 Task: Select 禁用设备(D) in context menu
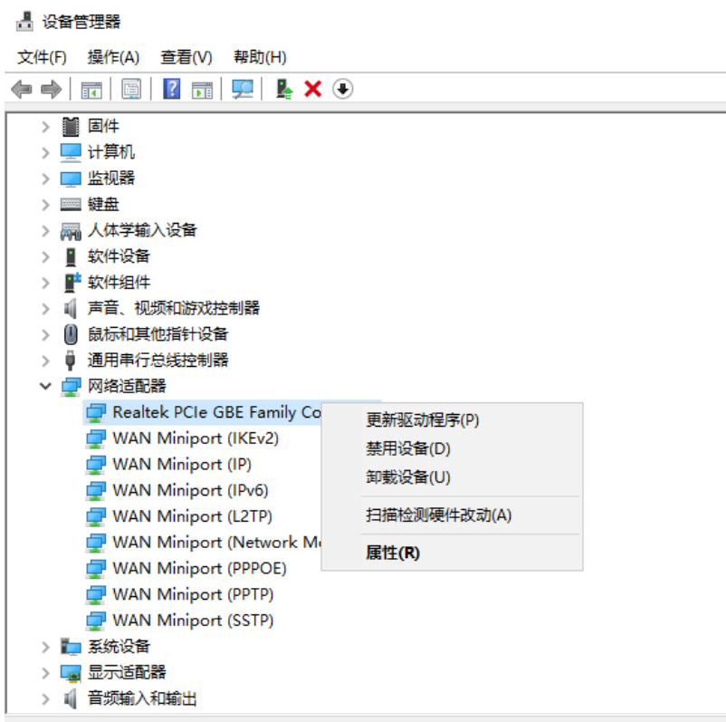point(407,448)
